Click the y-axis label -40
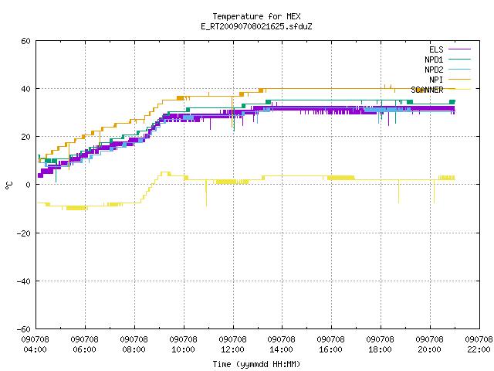Screen dimensions: 494x371 click(x=24, y=281)
